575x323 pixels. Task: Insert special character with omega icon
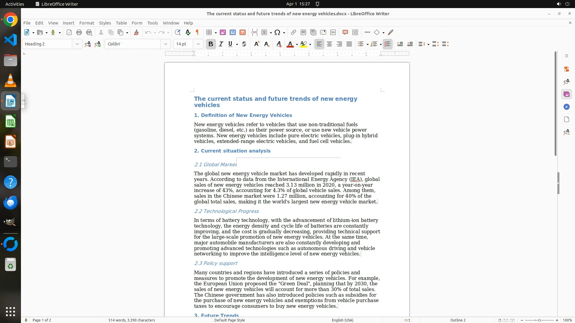pos(277,33)
